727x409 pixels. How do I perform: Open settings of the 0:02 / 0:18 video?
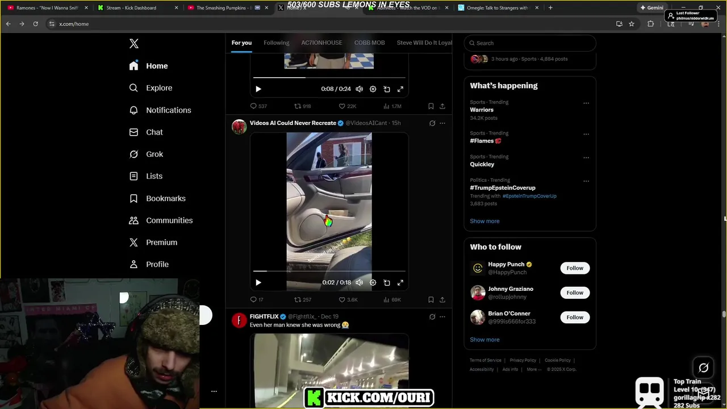(x=373, y=282)
